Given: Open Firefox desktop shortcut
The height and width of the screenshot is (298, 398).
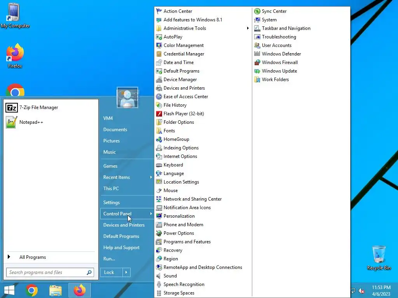Looking at the screenshot, I should 15,56.
